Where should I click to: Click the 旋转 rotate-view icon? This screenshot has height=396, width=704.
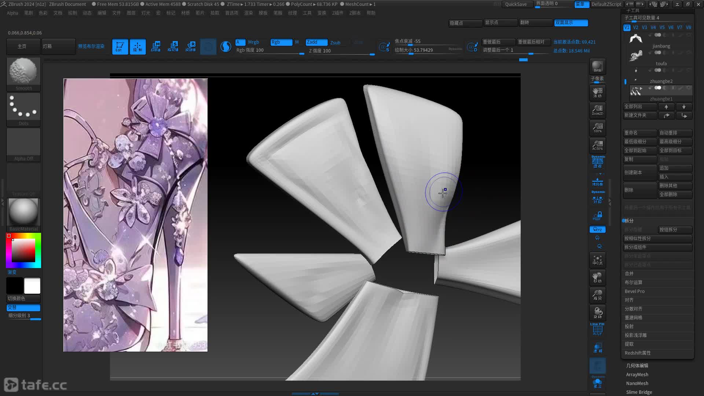(x=597, y=313)
